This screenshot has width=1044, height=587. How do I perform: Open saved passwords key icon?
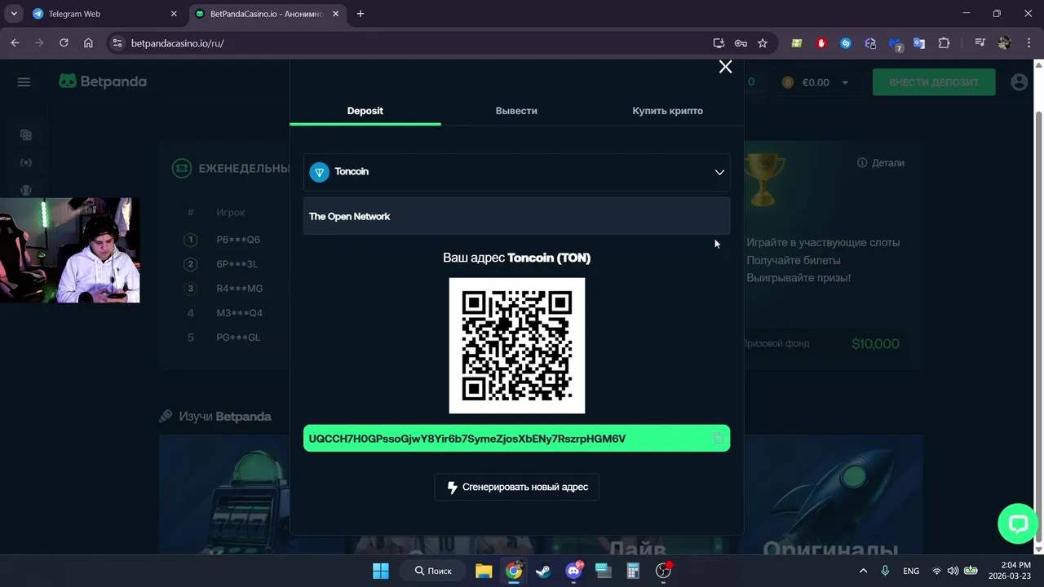pyautogui.click(x=741, y=43)
